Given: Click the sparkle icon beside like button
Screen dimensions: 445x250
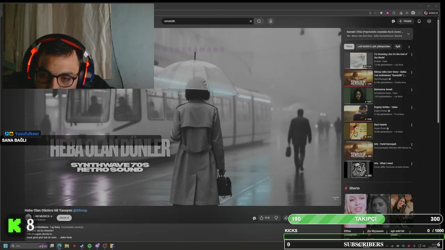Looking at the screenshot, I should click(x=254, y=218).
